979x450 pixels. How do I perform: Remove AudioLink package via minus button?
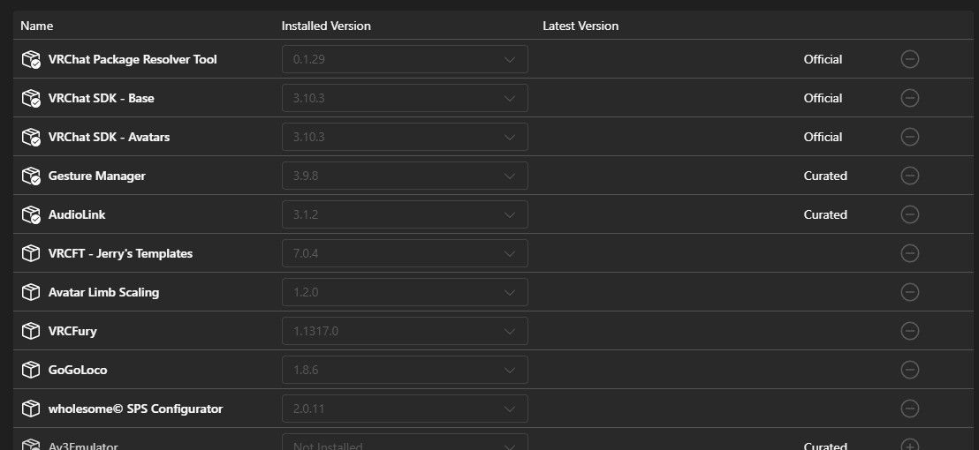(x=910, y=214)
